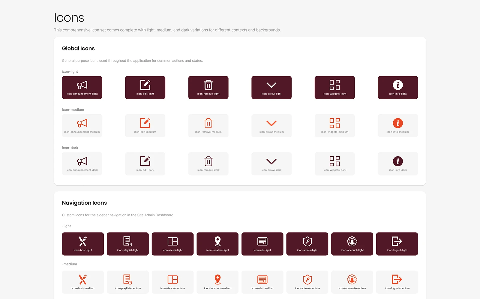
Task: Click the Navigation Icons section heading
Action: 84,203
